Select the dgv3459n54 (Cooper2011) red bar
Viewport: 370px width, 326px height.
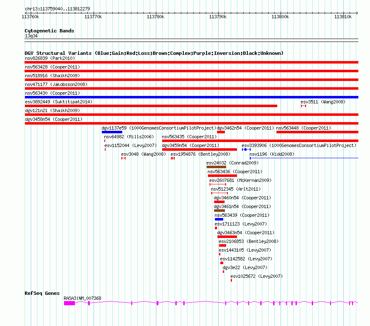200,150
